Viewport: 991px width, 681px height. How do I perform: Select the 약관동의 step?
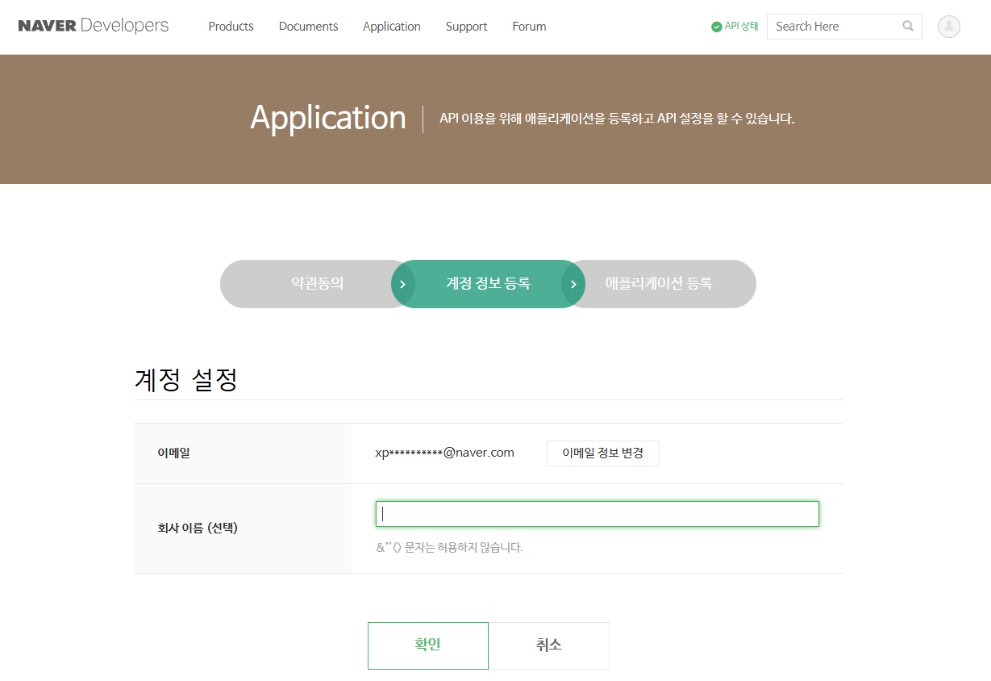tap(317, 284)
